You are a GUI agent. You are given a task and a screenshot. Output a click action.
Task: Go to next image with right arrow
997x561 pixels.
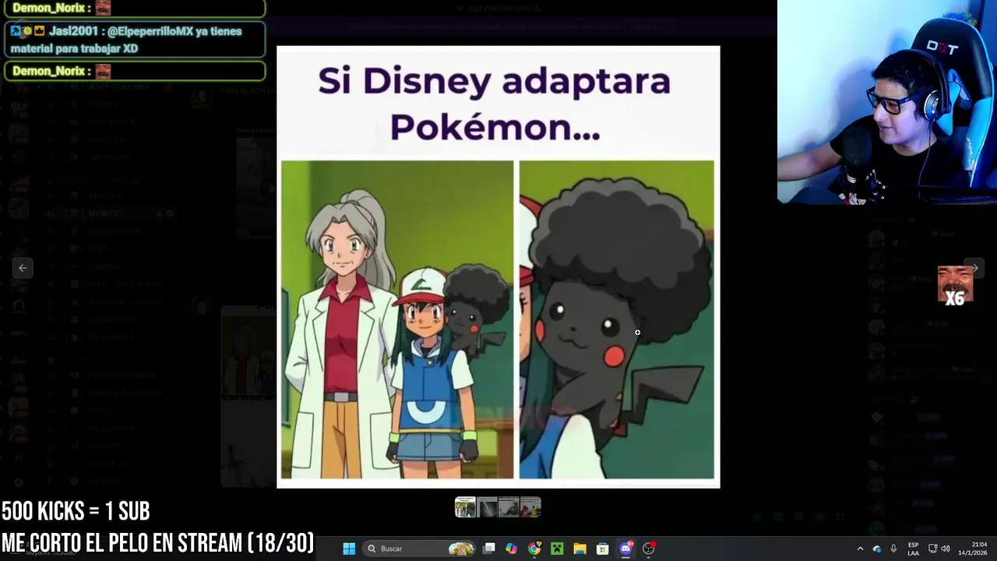[x=974, y=268]
